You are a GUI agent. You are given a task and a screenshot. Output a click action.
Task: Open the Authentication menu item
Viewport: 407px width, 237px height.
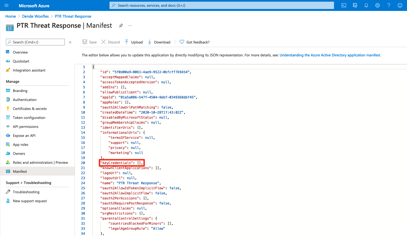click(x=25, y=100)
